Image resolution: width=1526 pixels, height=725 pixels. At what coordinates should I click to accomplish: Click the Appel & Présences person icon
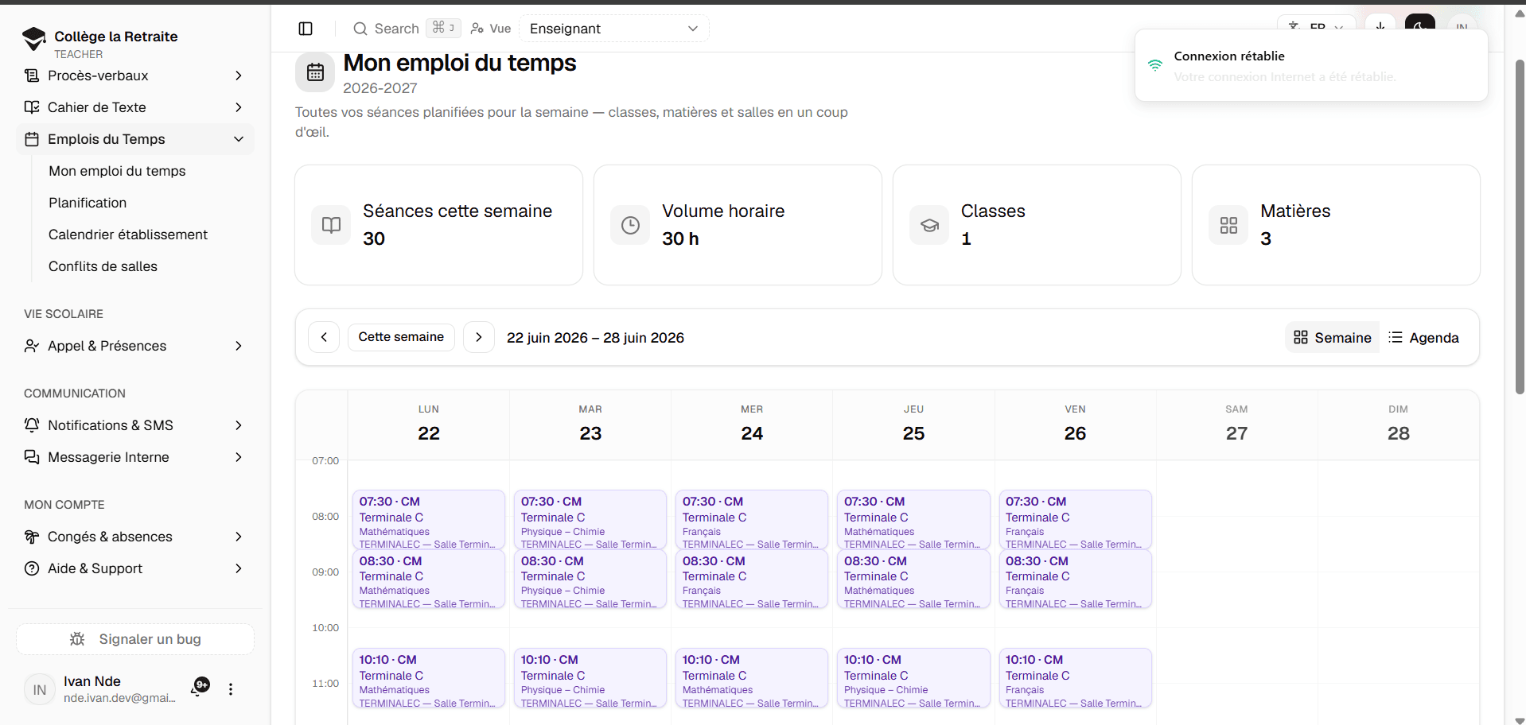32,346
